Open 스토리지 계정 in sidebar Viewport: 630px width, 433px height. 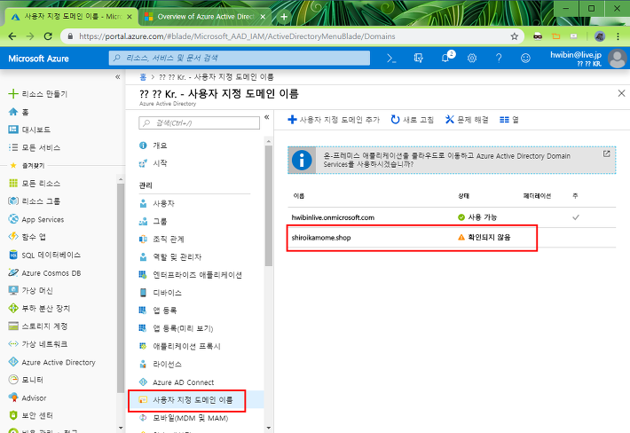click(38, 327)
